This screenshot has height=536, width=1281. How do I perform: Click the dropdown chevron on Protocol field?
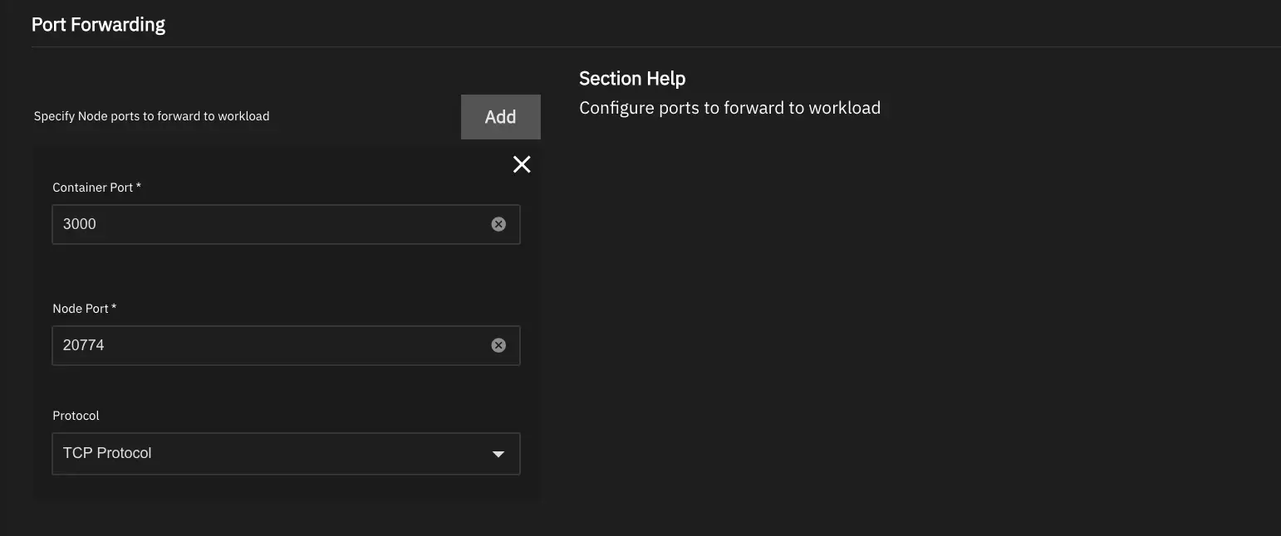[x=498, y=453]
